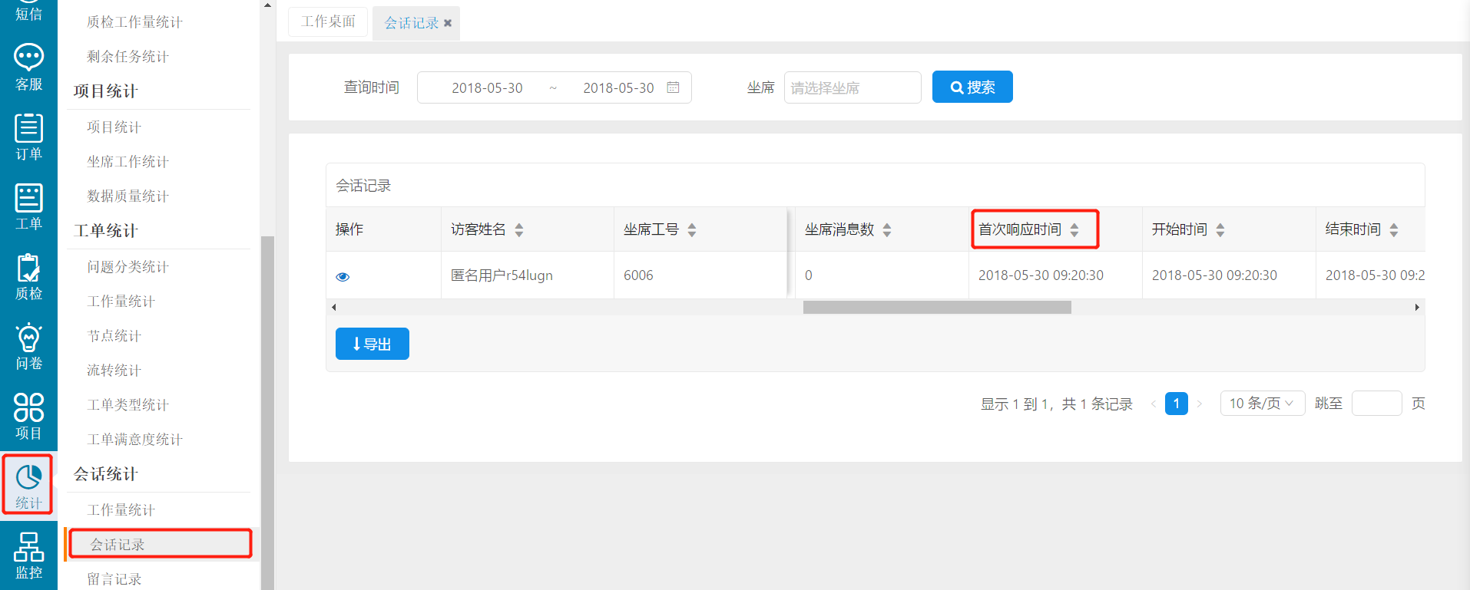Click the 搜索 search button
Viewport: 1470px width, 590px height.
click(972, 87)
